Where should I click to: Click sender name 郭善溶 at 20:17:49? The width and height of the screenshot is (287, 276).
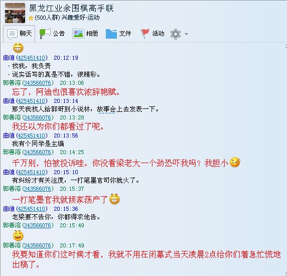tap(12, 245)
